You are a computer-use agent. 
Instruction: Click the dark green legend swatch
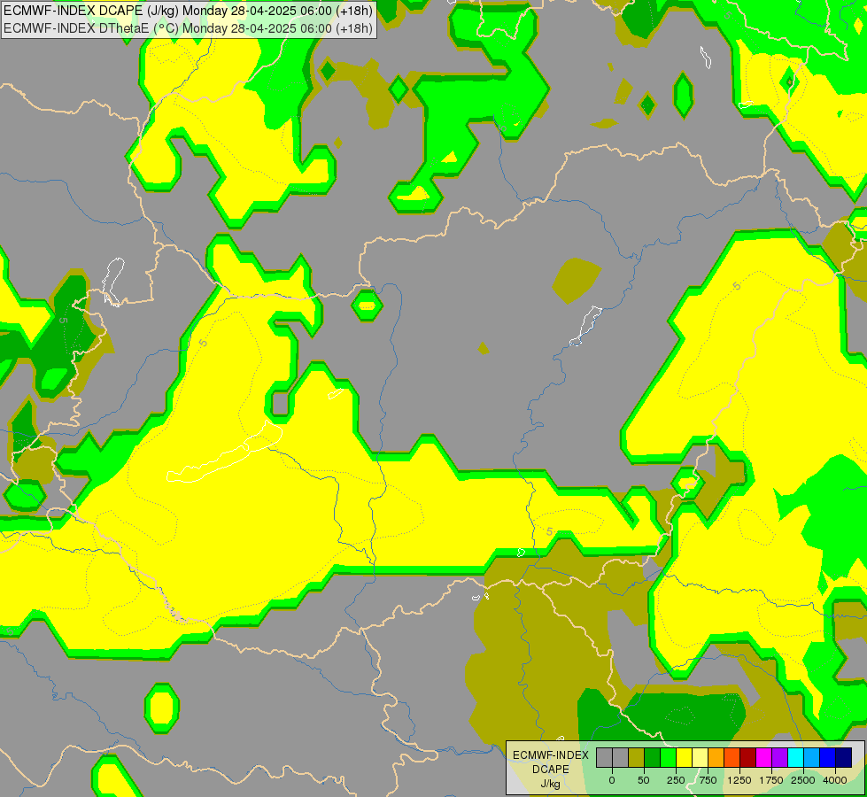coord(653,757)
